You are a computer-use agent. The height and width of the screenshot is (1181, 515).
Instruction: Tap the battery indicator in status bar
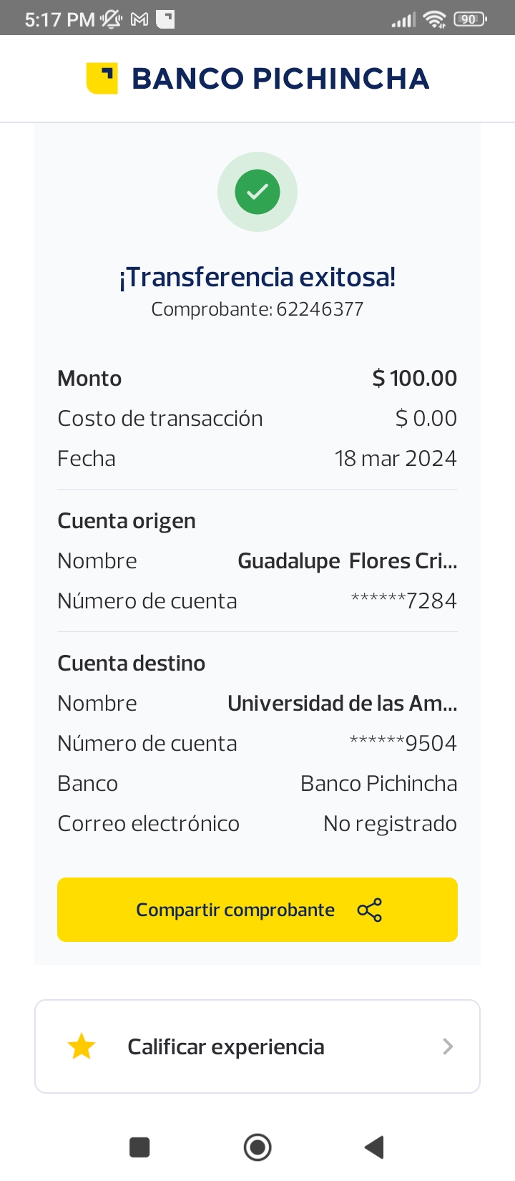pyautogui.click(x=470, y=19)
